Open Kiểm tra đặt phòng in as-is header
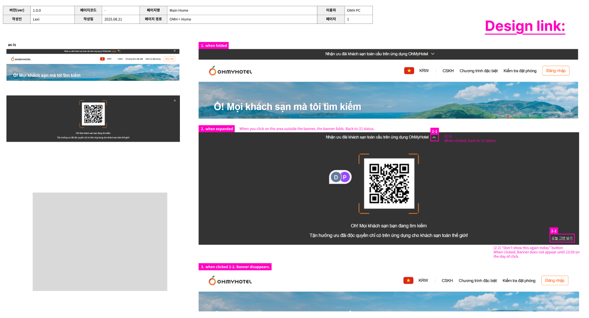 tap(153, 59)
